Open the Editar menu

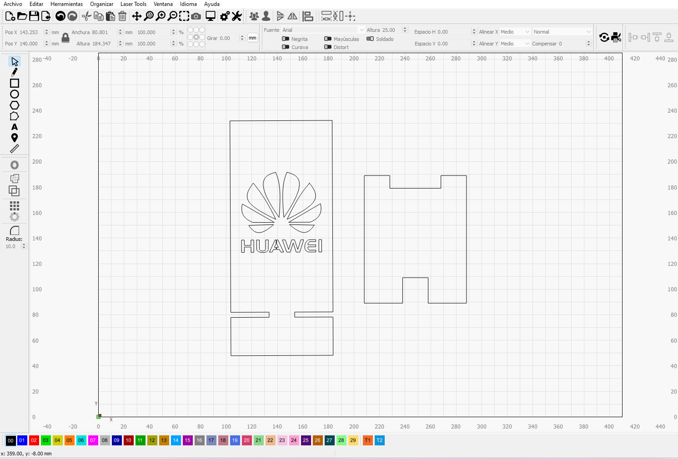(36, 4)
